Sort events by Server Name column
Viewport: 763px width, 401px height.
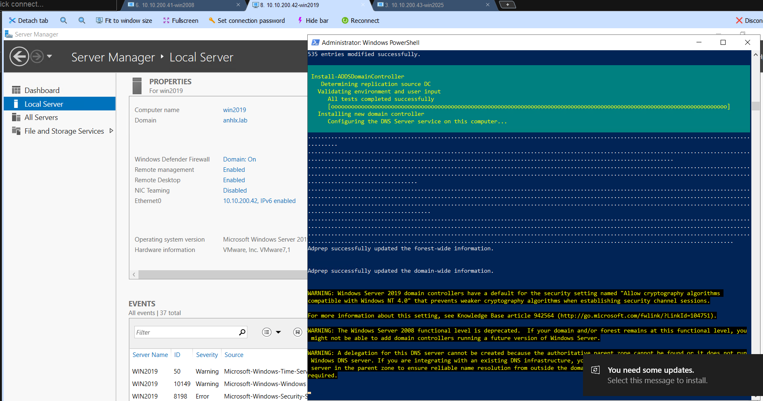(x=150, y=355)
